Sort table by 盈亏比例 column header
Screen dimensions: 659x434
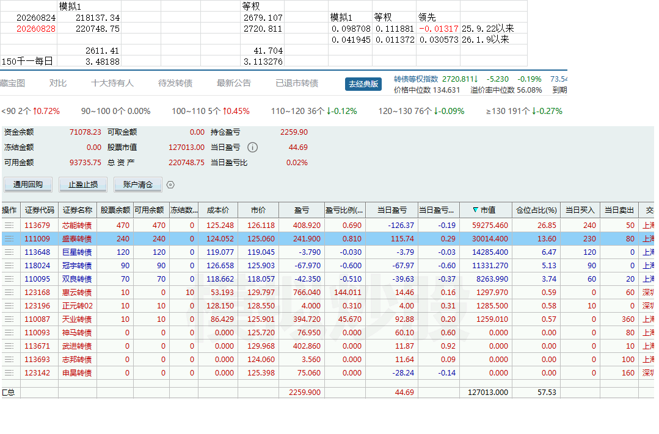344,210
